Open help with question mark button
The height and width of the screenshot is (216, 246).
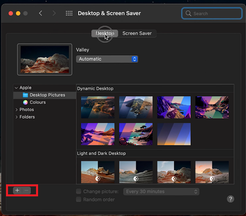click(x=230, y=199)
